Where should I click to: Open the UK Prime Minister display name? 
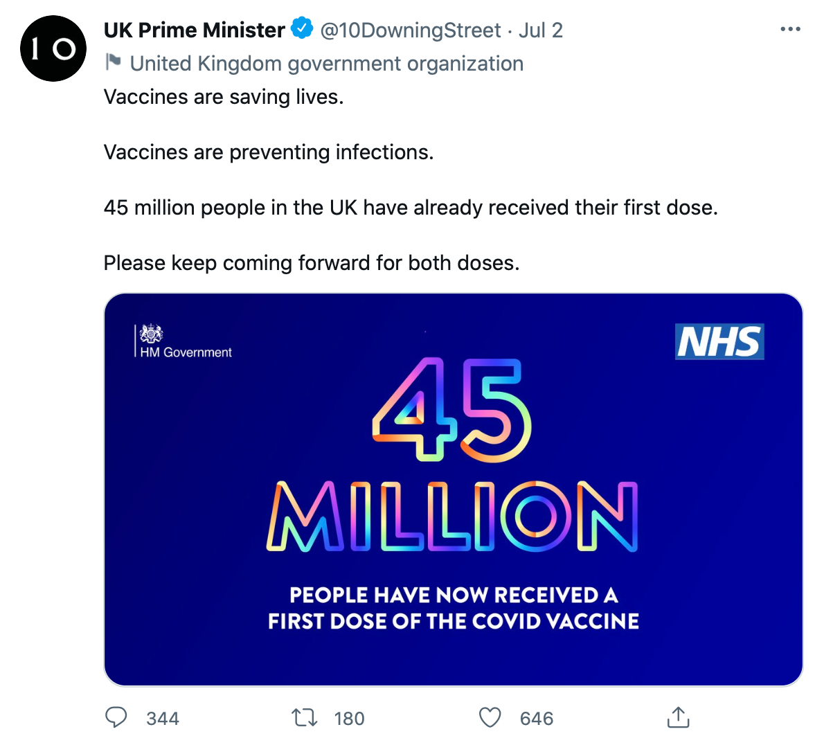click(x=194, y=30)
